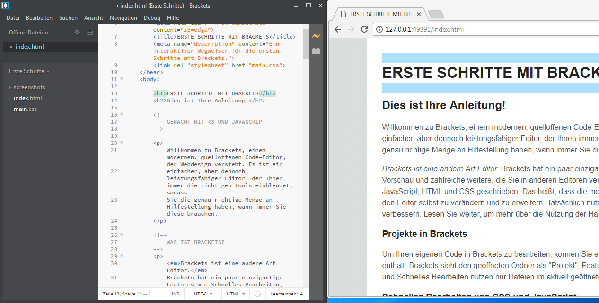Select index.html under Offene Dateien

click(x=29, y=47)
